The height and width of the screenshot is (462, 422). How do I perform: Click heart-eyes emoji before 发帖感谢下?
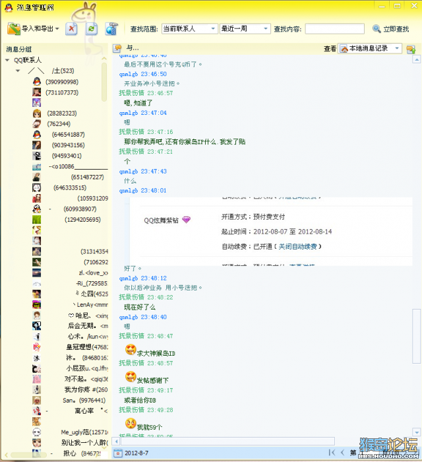[131, 377]
